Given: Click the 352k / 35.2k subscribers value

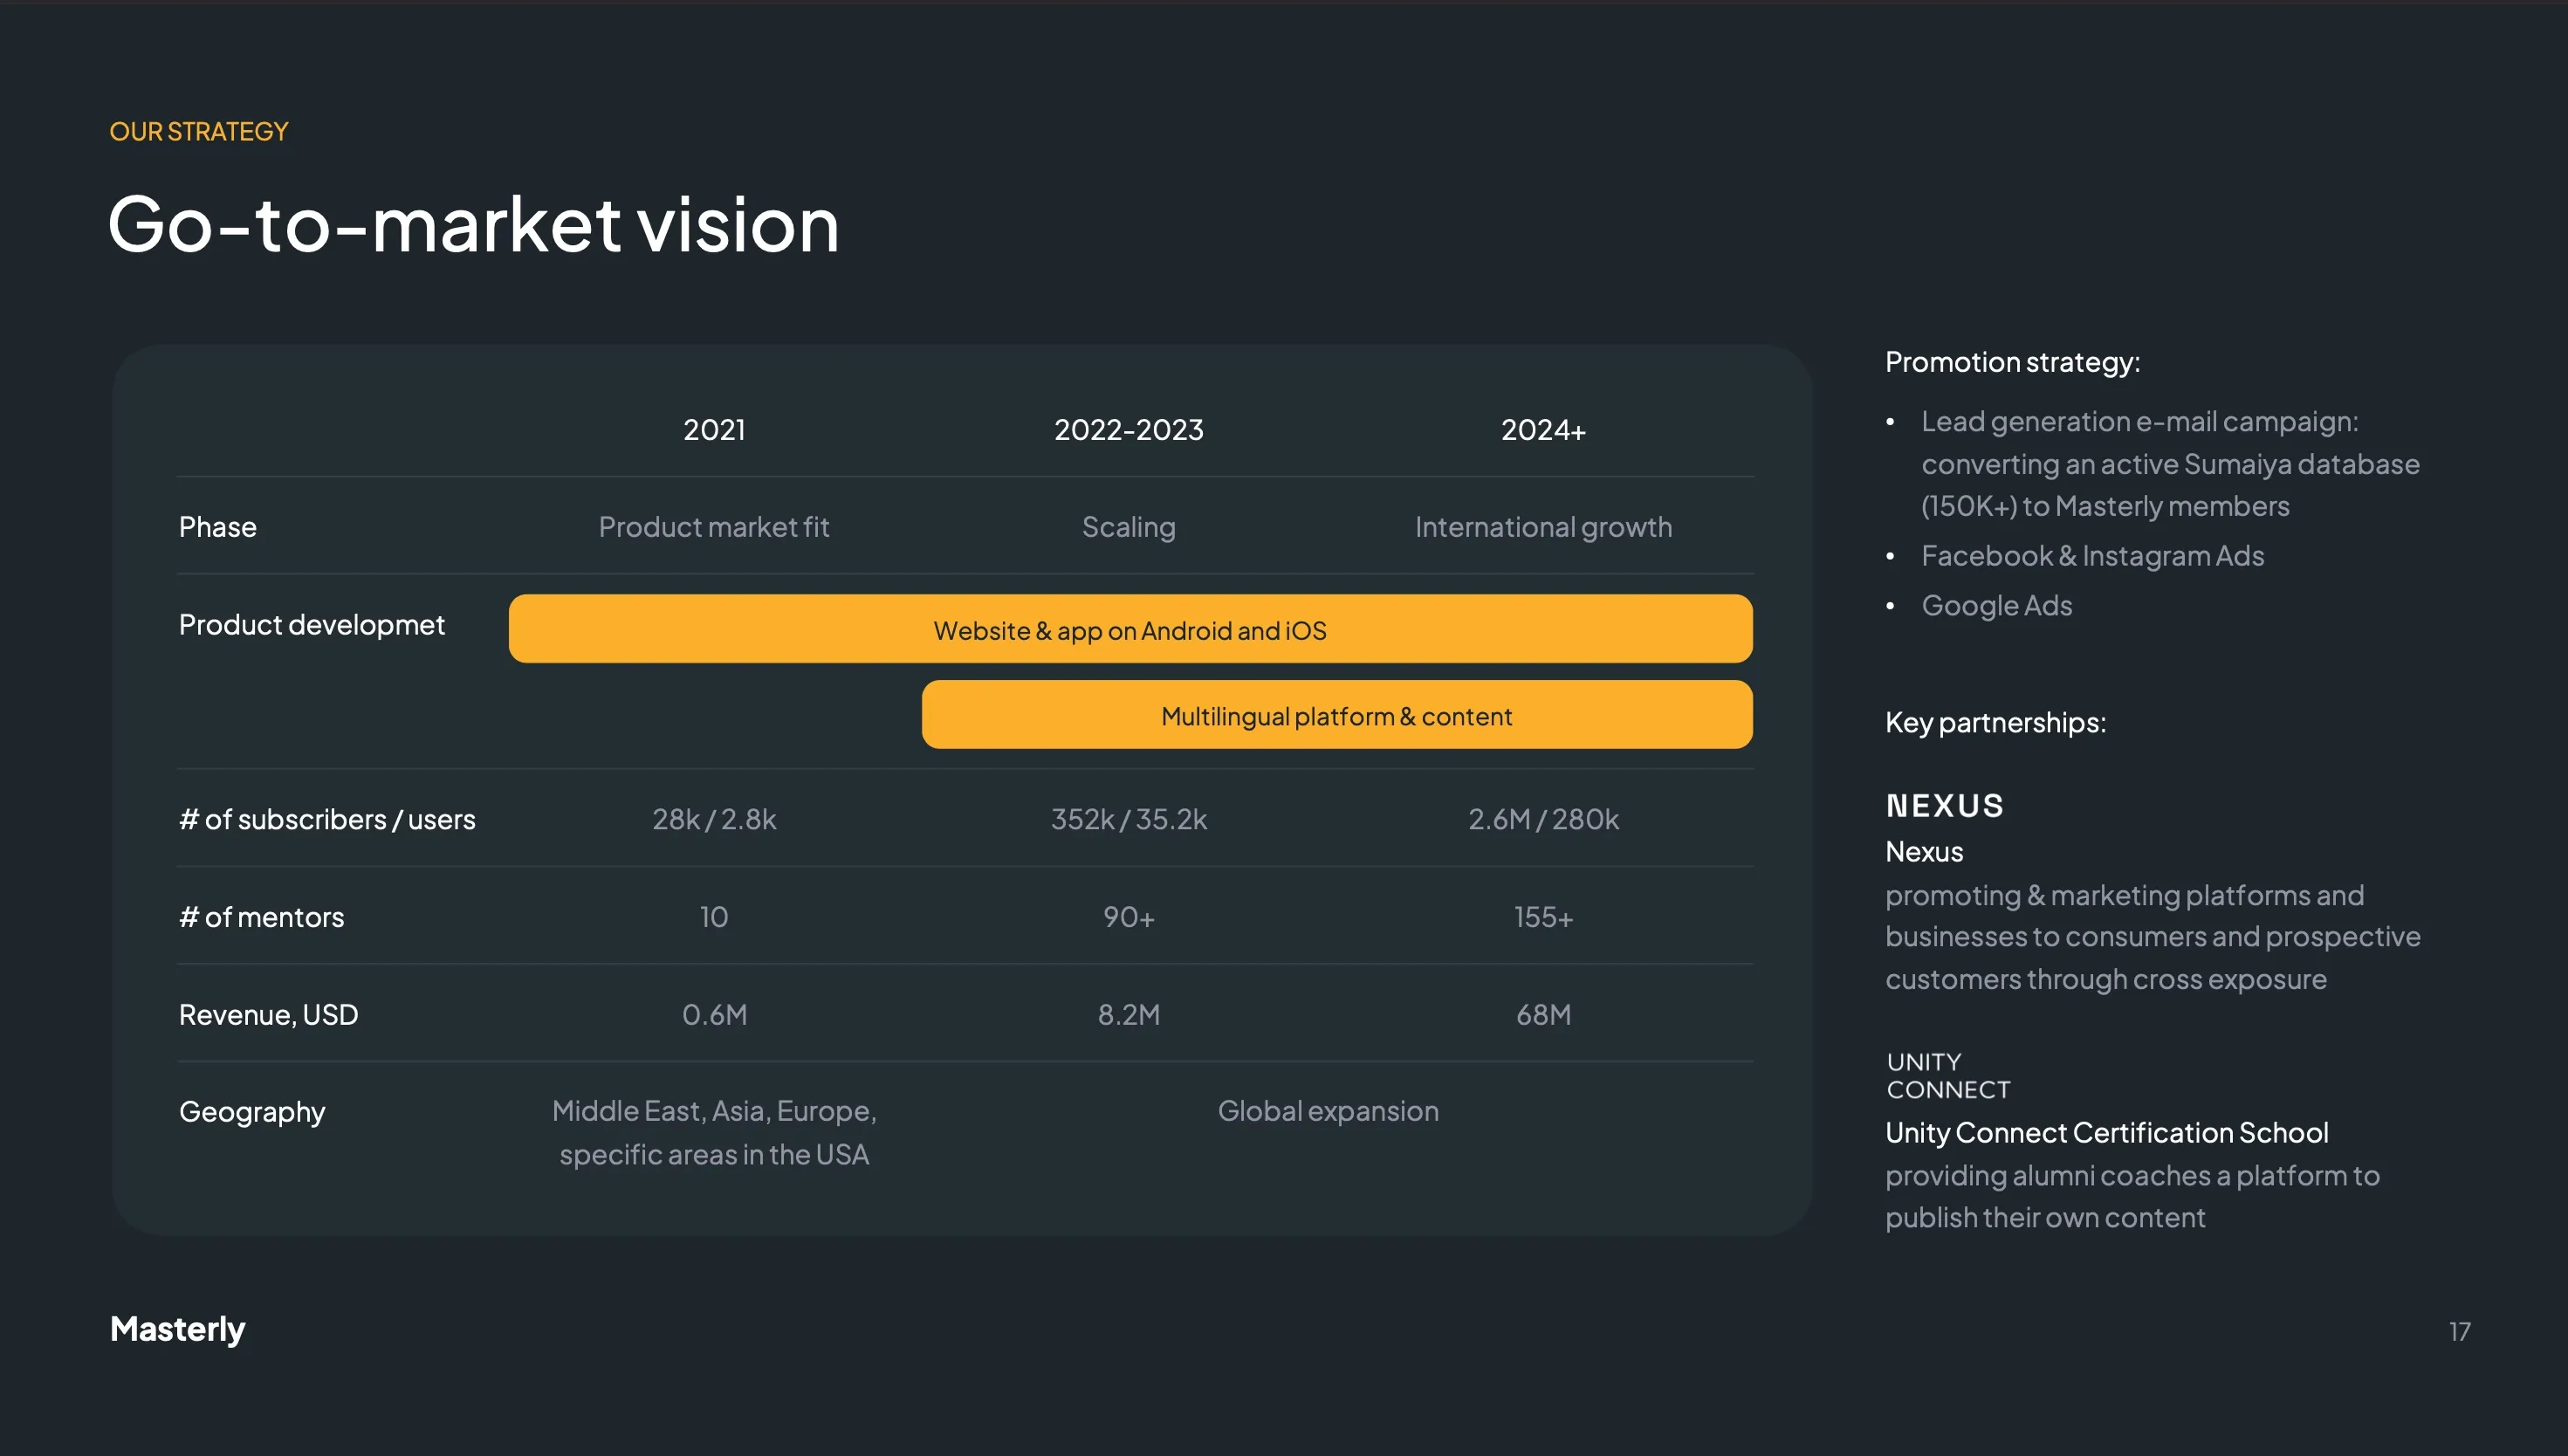Looking at the screenshot, I should click(1128, 820).
